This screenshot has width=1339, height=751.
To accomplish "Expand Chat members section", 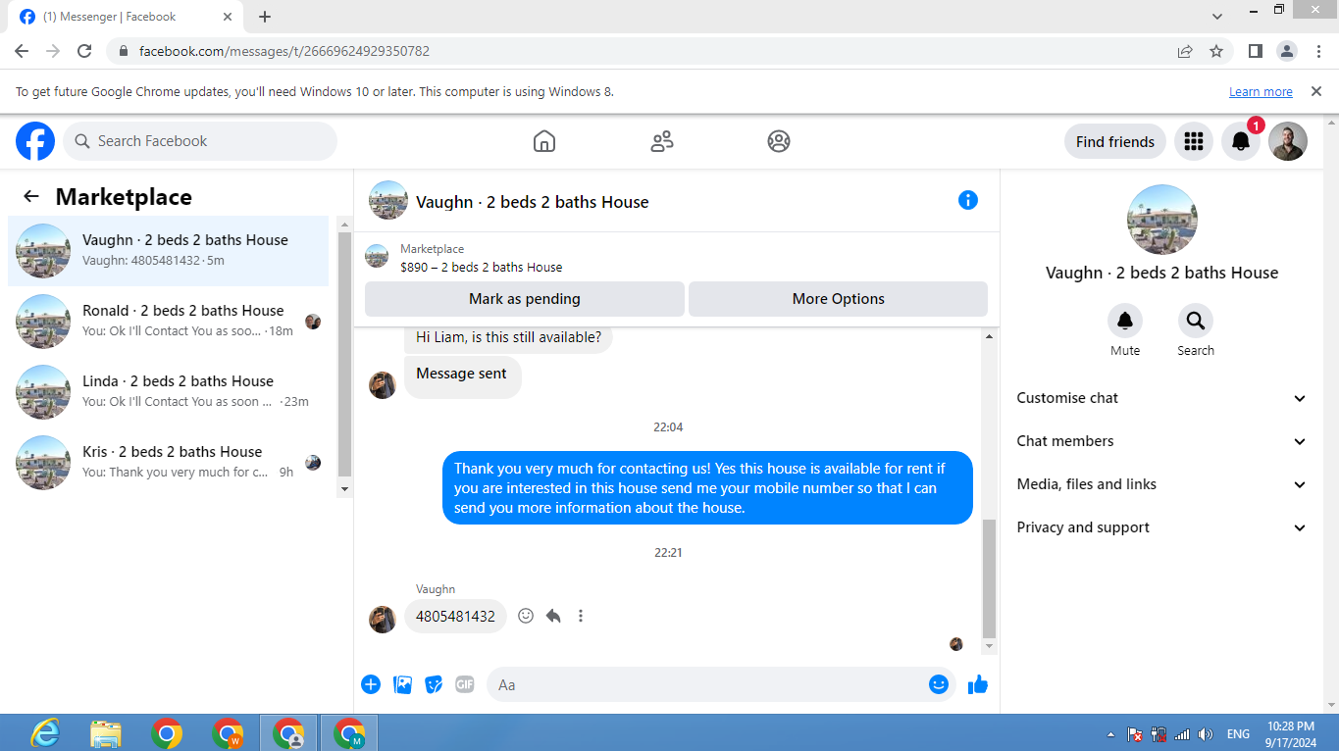I will pyautogui.click(x=1161, y=441).
